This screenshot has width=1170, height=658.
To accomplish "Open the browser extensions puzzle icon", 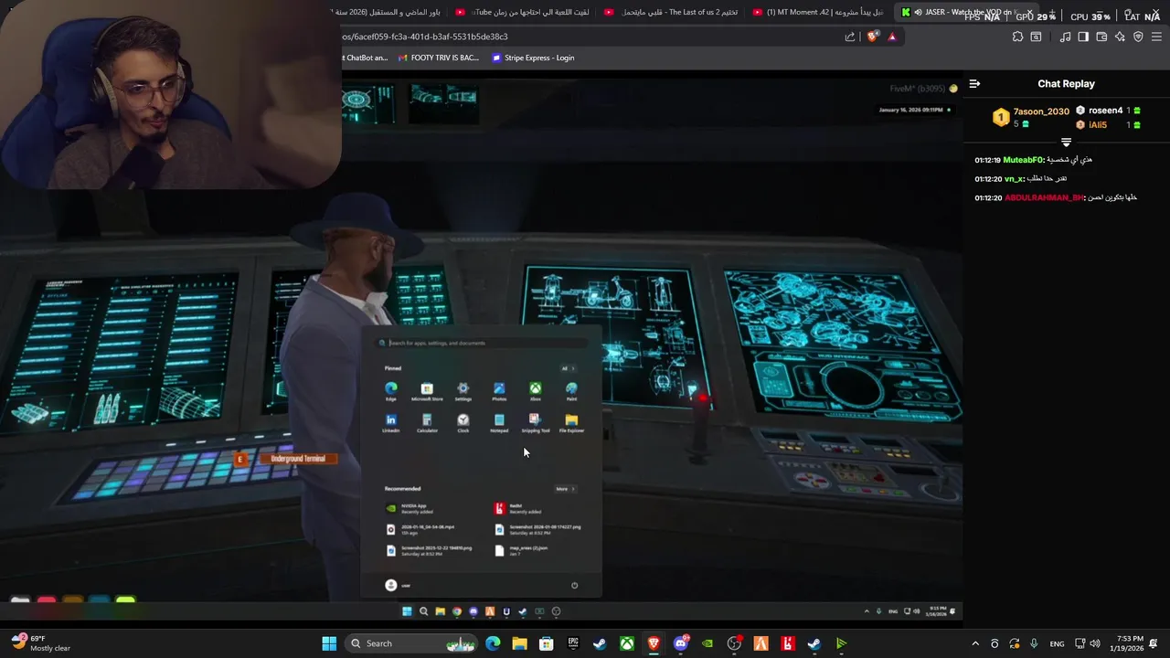I will point(1017,37).
